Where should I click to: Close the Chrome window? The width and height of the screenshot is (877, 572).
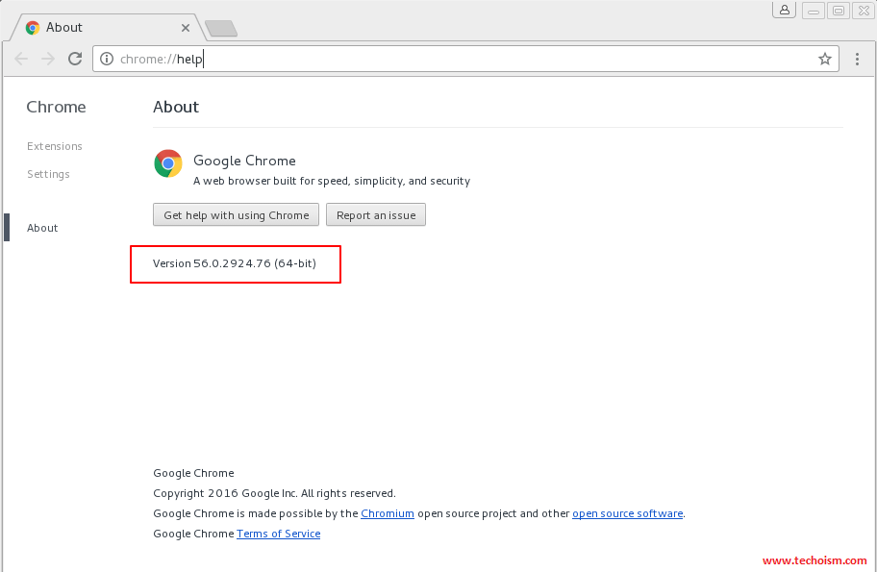pyautogui.click(x=864, y=11)
